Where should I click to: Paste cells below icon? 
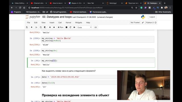45,27
